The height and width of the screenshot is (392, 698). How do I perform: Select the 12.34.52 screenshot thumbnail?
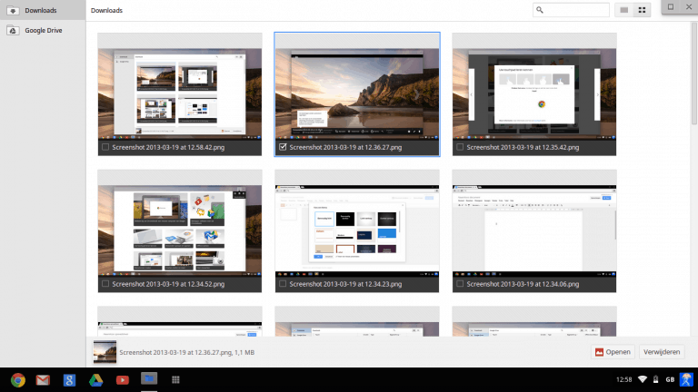pos(180,230)
